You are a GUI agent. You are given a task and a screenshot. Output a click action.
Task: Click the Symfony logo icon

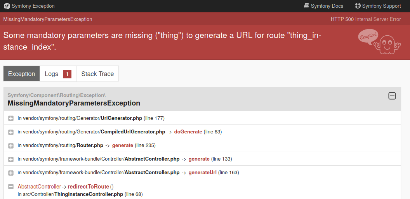pos(7,6)
